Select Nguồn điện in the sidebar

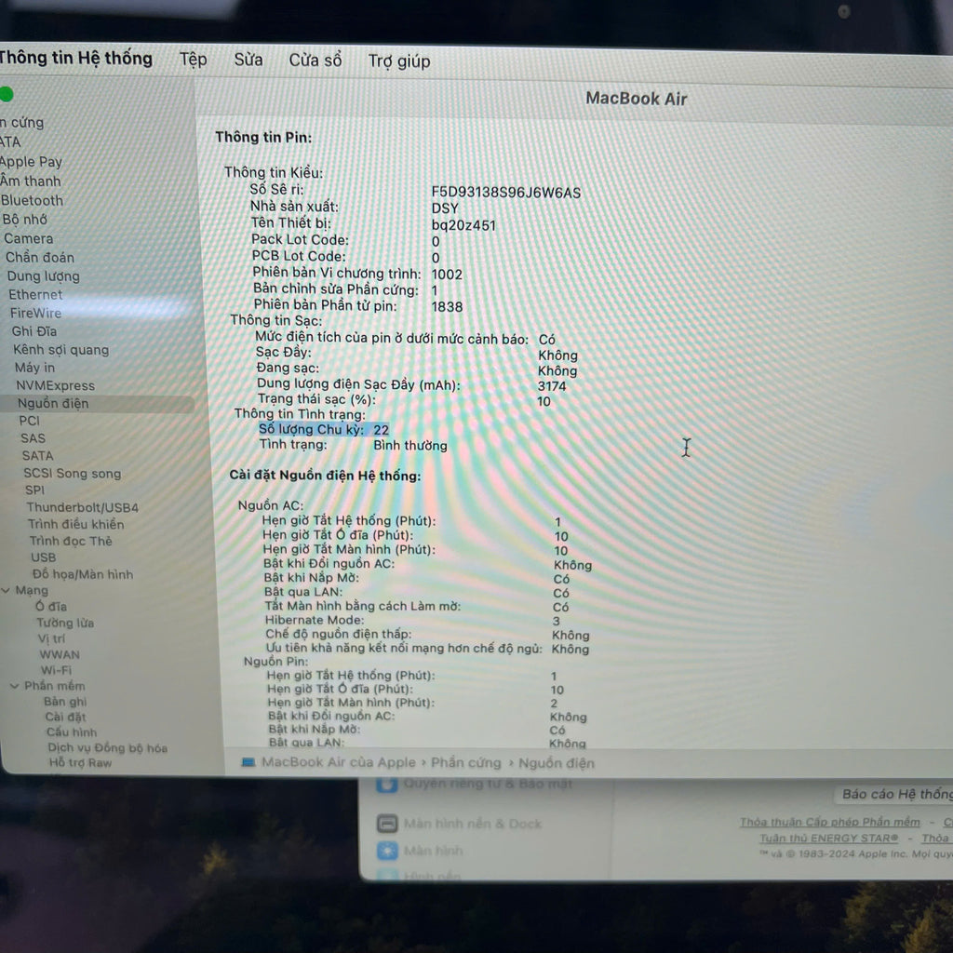click(97, 404)
